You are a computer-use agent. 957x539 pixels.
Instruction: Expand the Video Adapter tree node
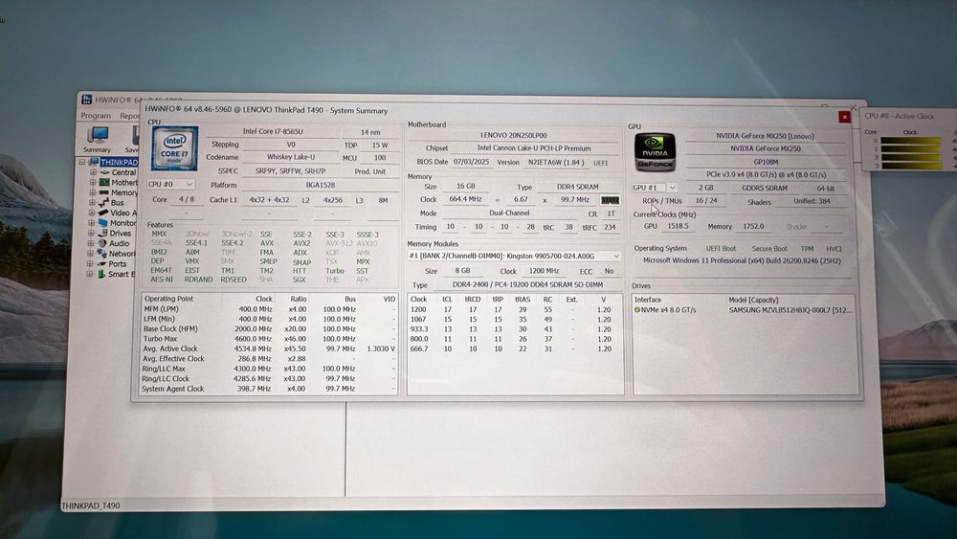[92, 213]
